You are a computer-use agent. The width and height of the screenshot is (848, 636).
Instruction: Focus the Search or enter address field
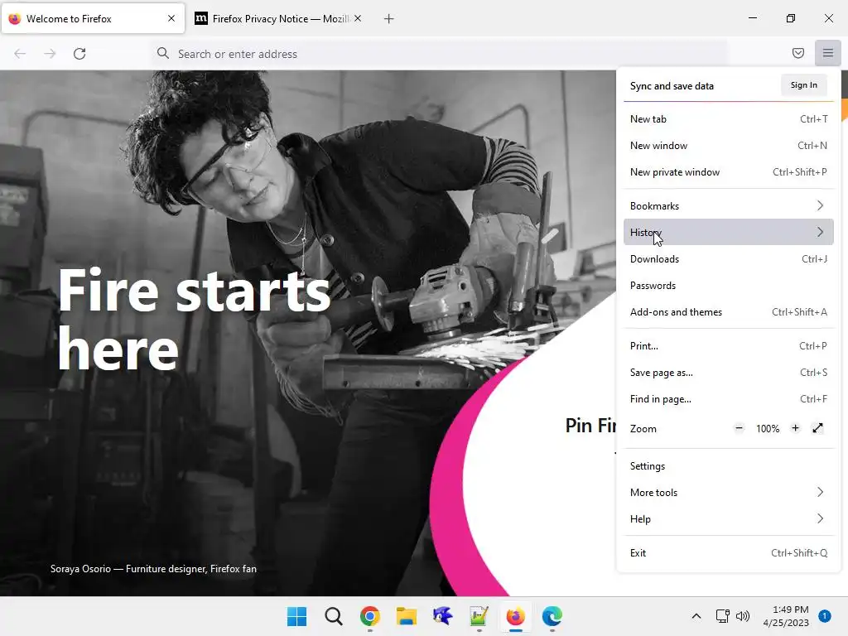point(439,54)
